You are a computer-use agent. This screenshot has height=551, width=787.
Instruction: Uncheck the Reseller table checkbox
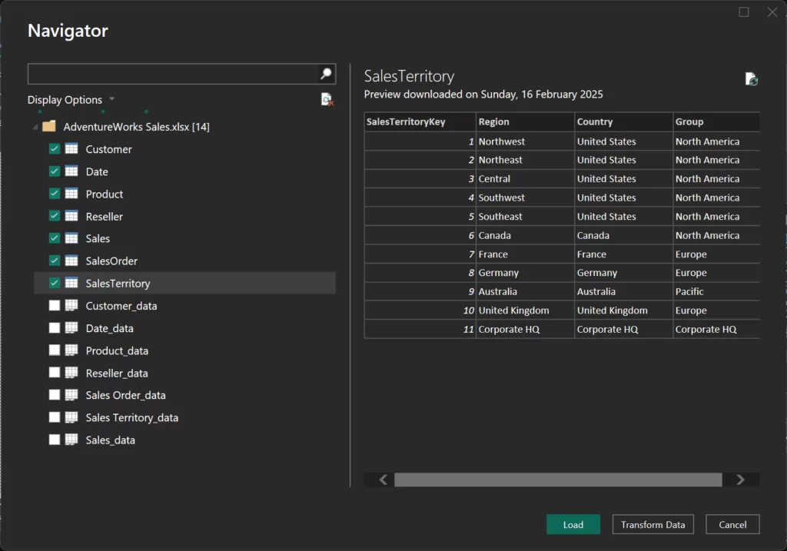point(55,216)
